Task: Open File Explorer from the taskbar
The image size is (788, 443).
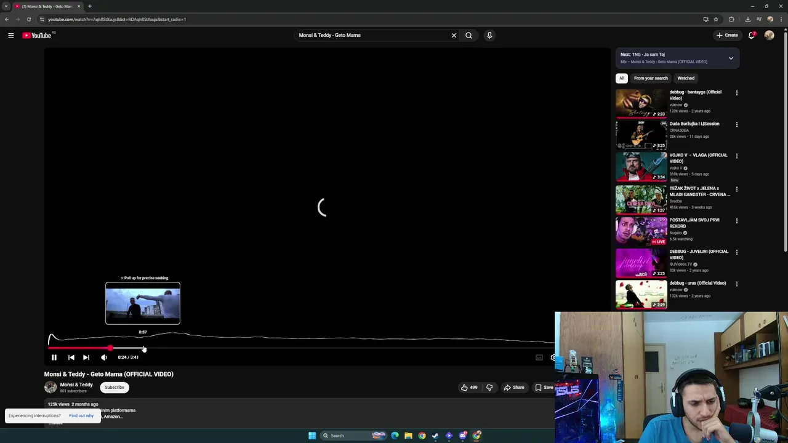Action: tap(408, 436)
